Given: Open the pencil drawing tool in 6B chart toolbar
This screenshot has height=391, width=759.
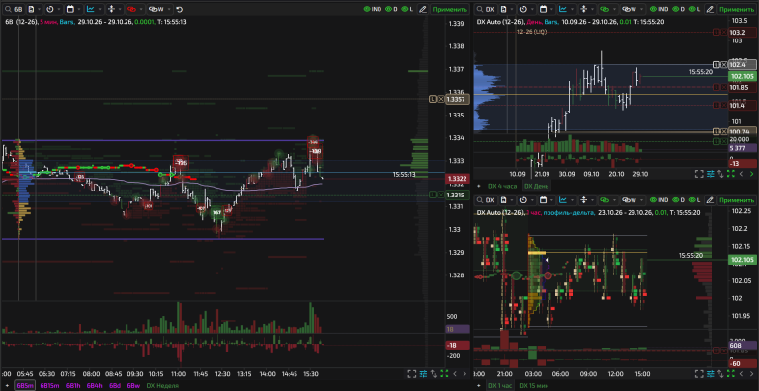Looking at the screenshot, I should tap(423, 9).
